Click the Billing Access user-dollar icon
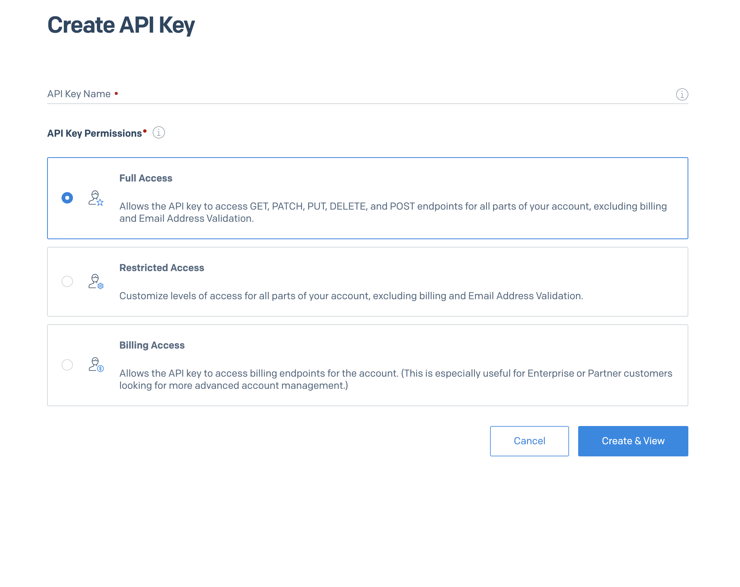The image size is (740, 587). (96, 365)
